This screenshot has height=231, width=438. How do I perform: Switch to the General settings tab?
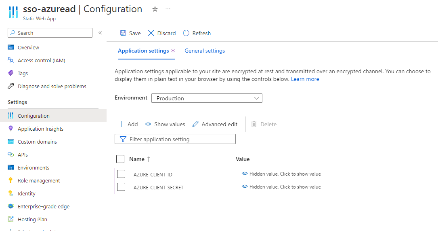tap(205, 51)
